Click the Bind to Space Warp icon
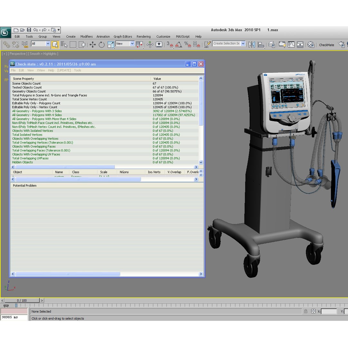348x348 pixels. pyautogui.click(x=24, y=44)
